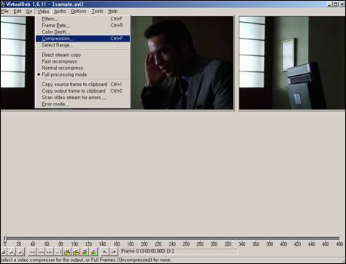The image size is (346, 264).
Task: Set the mark-out selection end
Action: [114, 252]
